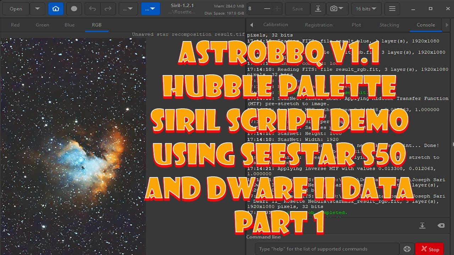Decrease the thread count with minus
The image size is (454, 255).
pos(267,9)
